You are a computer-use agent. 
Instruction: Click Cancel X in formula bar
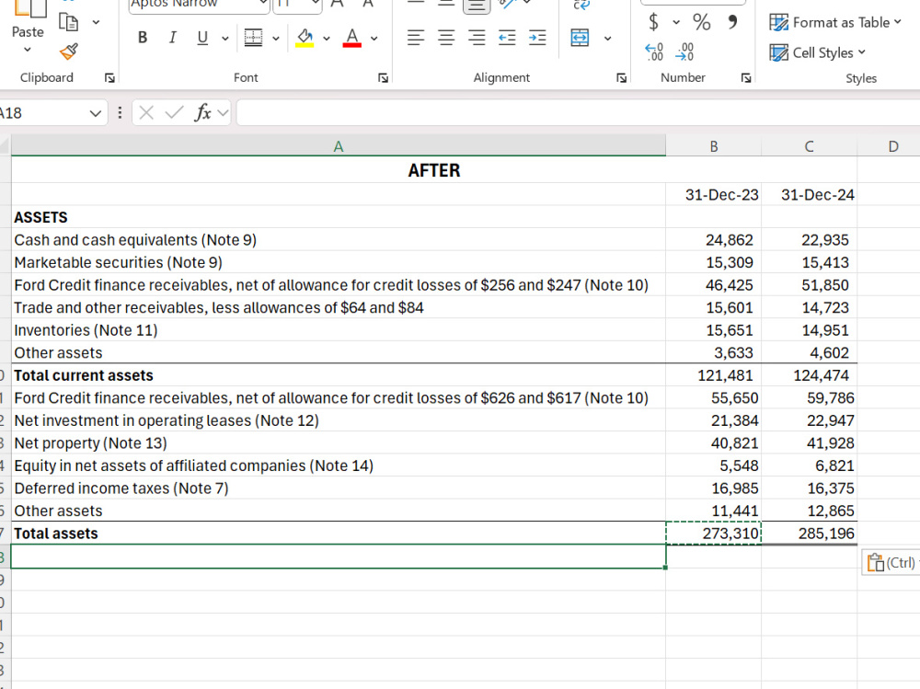(146, 112)
